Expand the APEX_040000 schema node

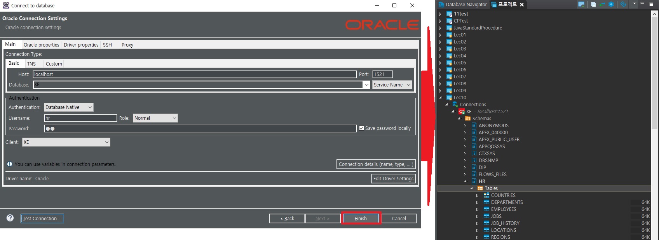[x=465, y=132]
